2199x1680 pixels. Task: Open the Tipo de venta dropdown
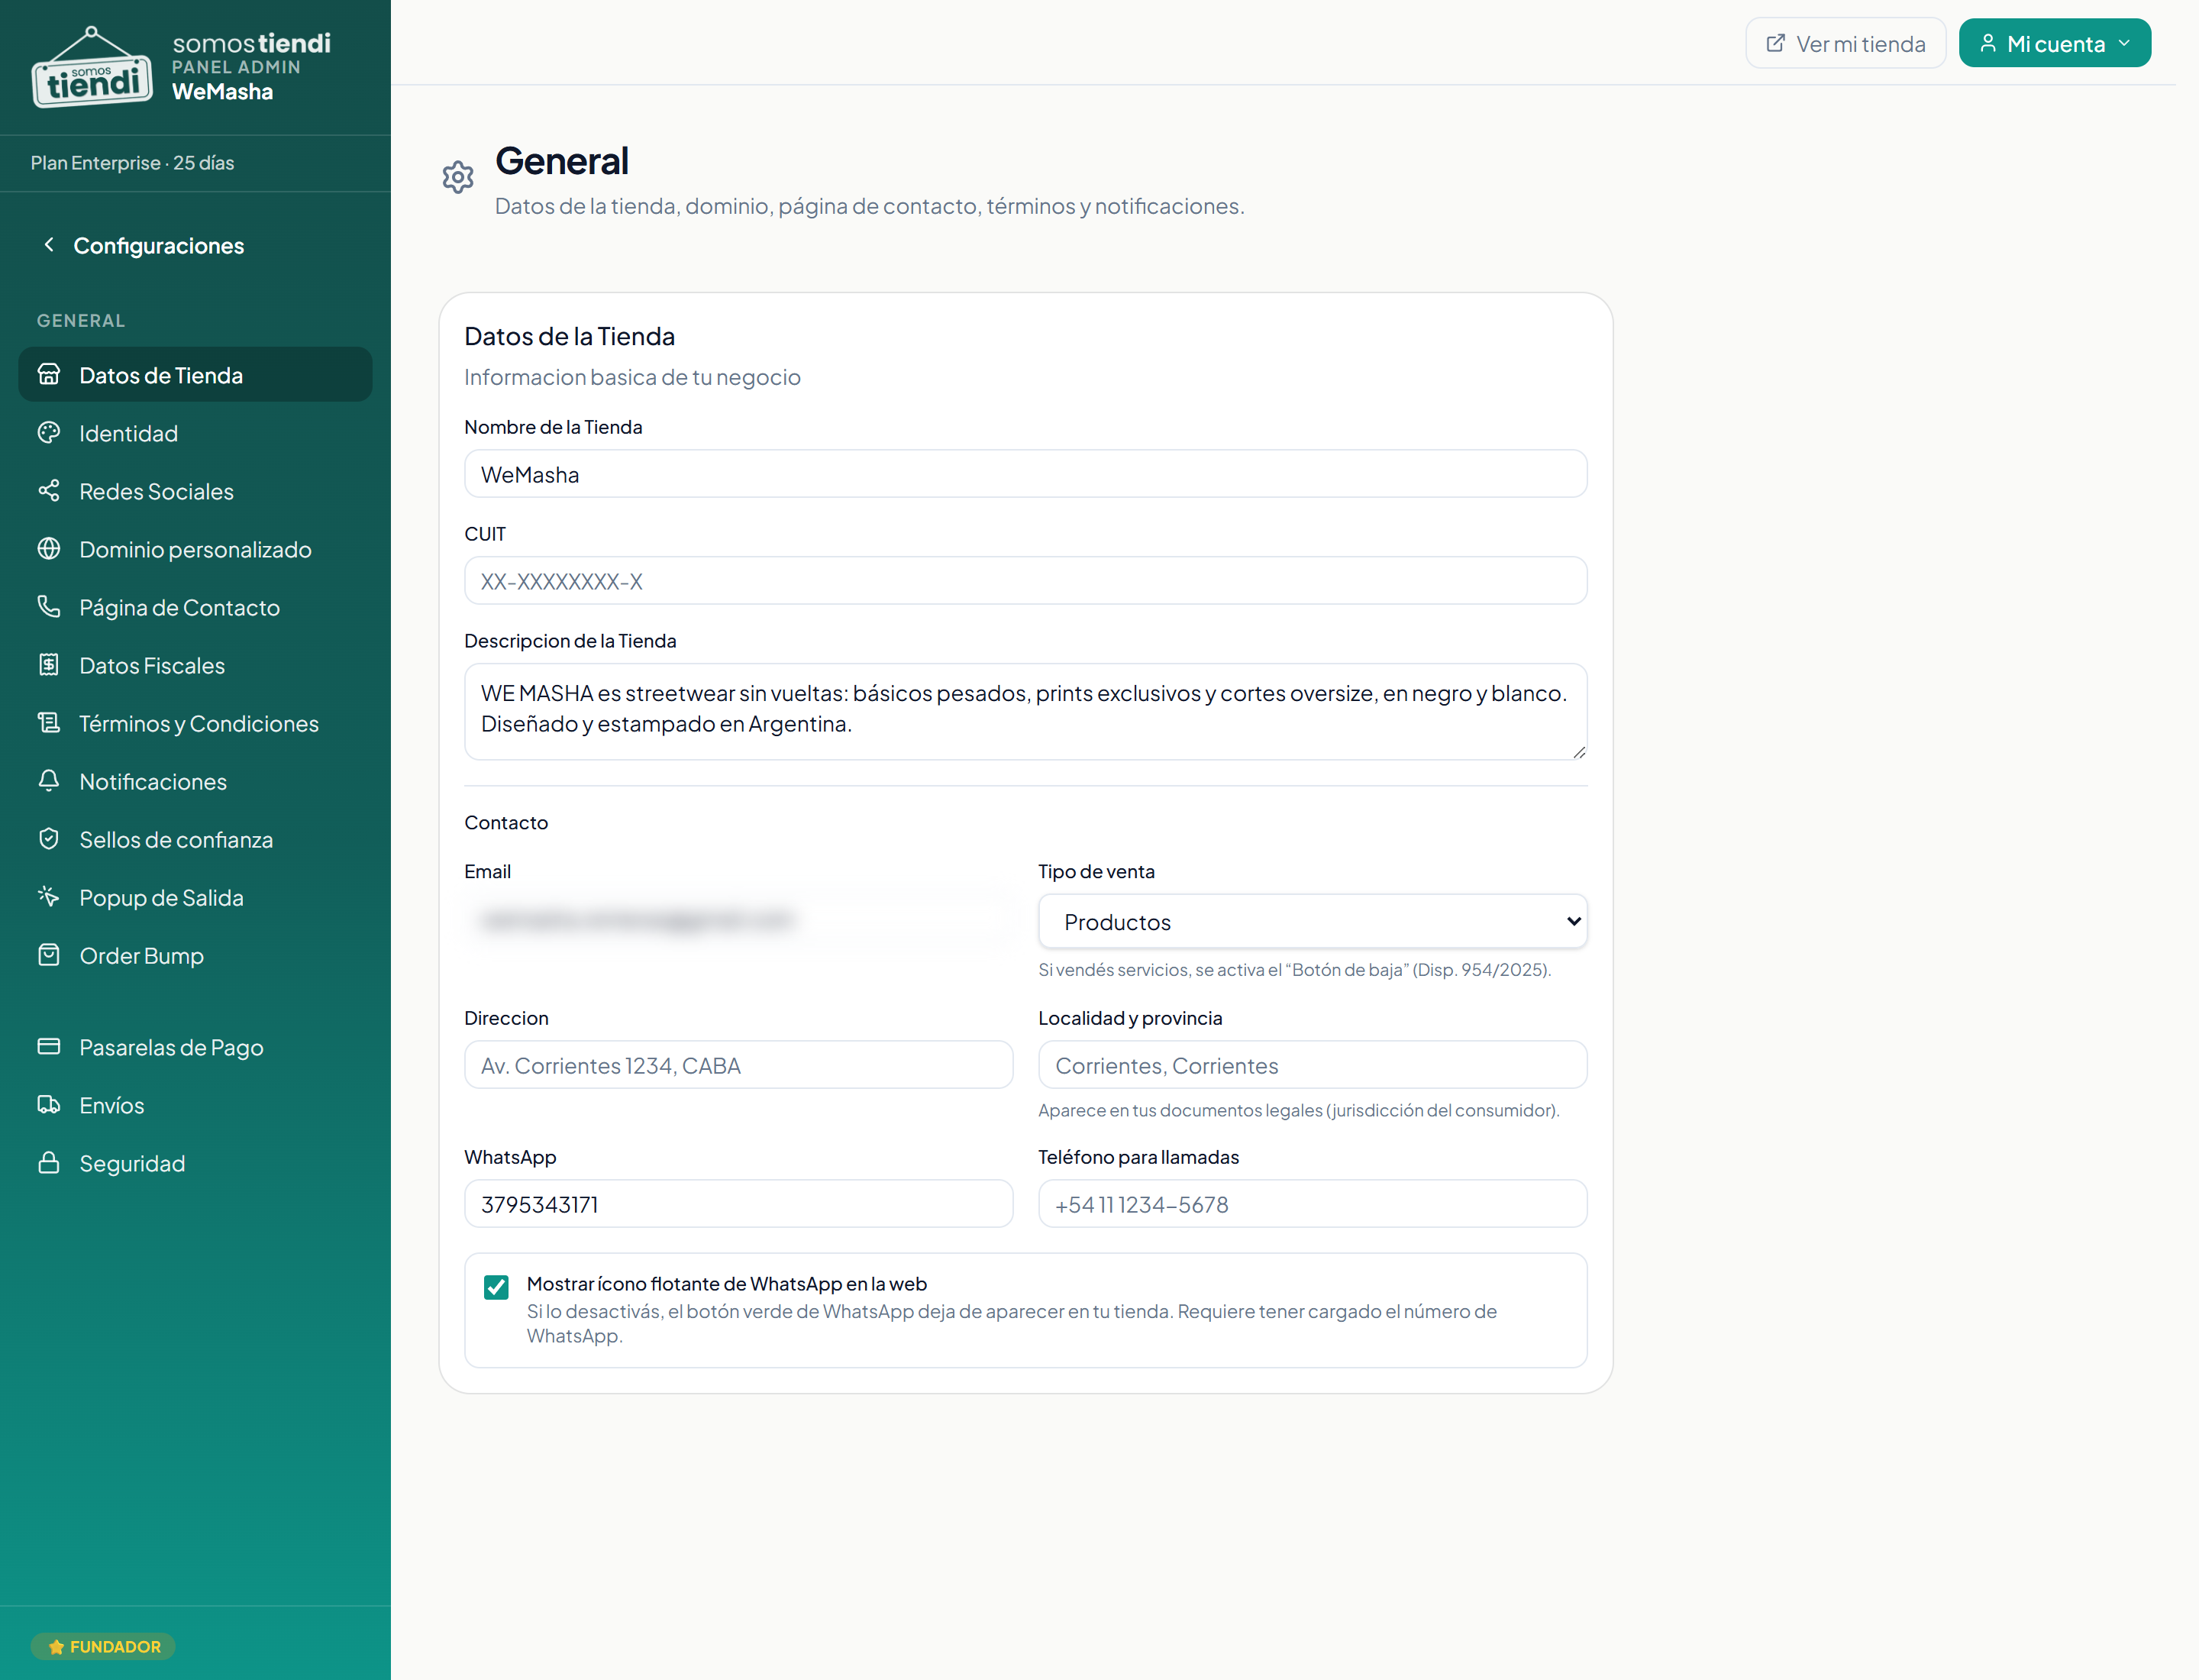pyautogui.click(x=1313, y=921)
